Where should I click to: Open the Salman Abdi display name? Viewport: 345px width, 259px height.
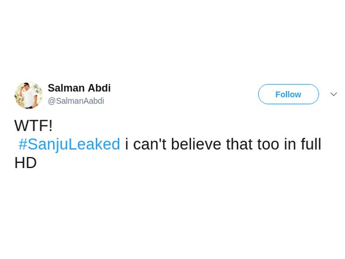pyautogui.click(x=79, y=88)
